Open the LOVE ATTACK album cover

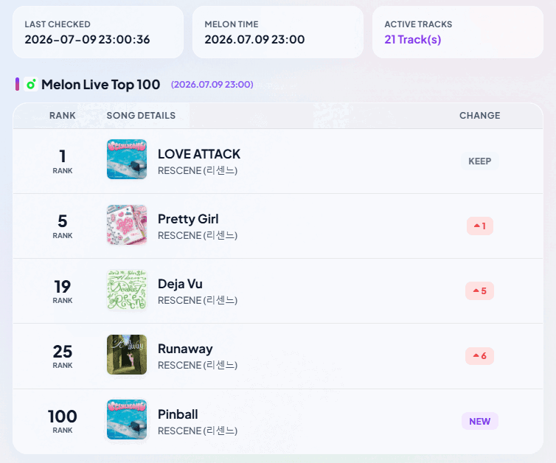pyautogui.click(x=127, y=159)
